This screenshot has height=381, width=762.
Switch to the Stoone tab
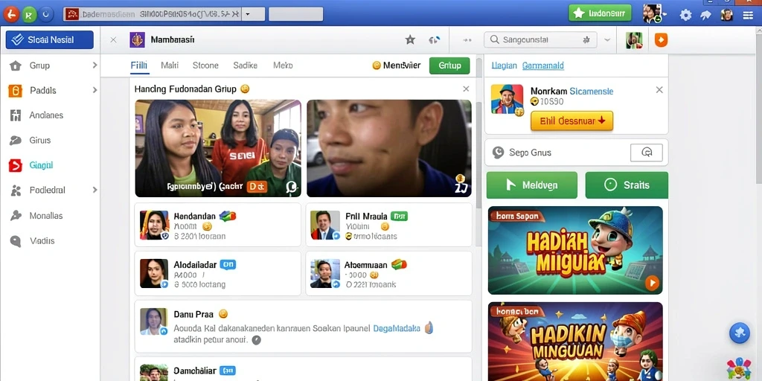[205, 65]
